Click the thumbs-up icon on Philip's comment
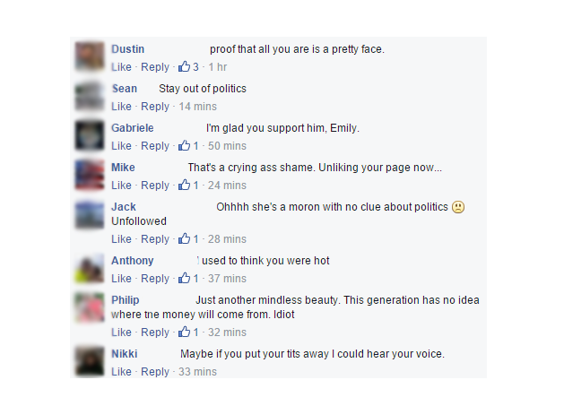 pos(184,332)
